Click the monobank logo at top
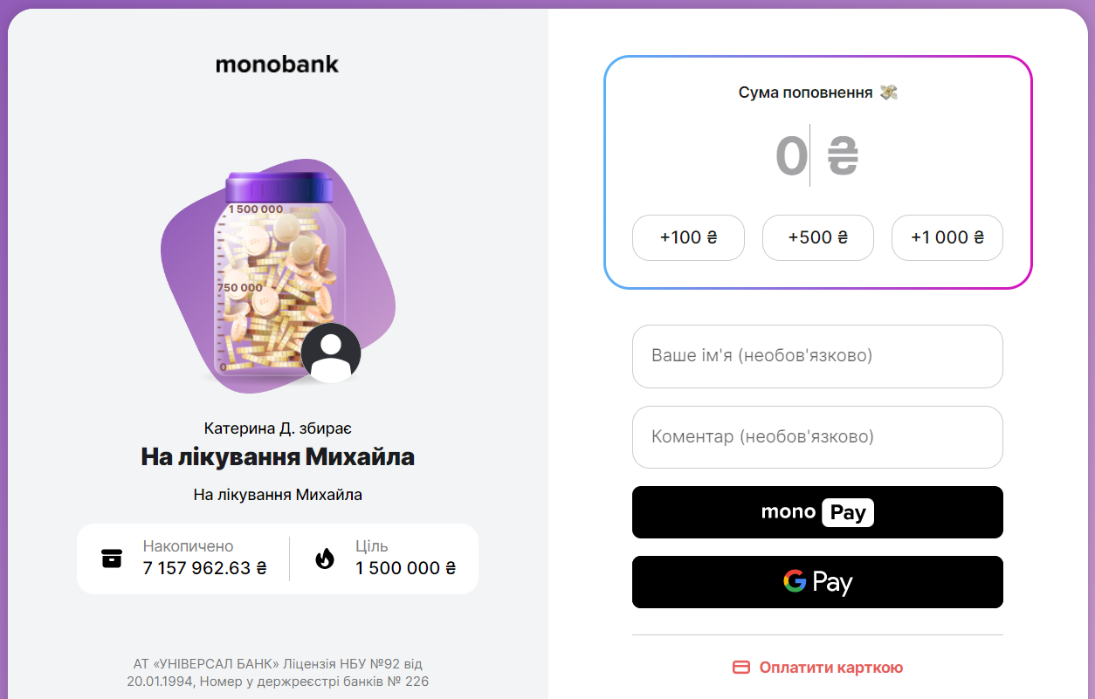The width and height of the screenshot is (1095, 699). click(277, 65)
